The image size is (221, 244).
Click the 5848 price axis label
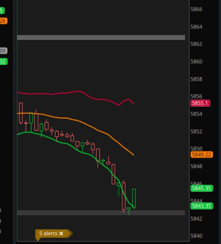point(197,166)
